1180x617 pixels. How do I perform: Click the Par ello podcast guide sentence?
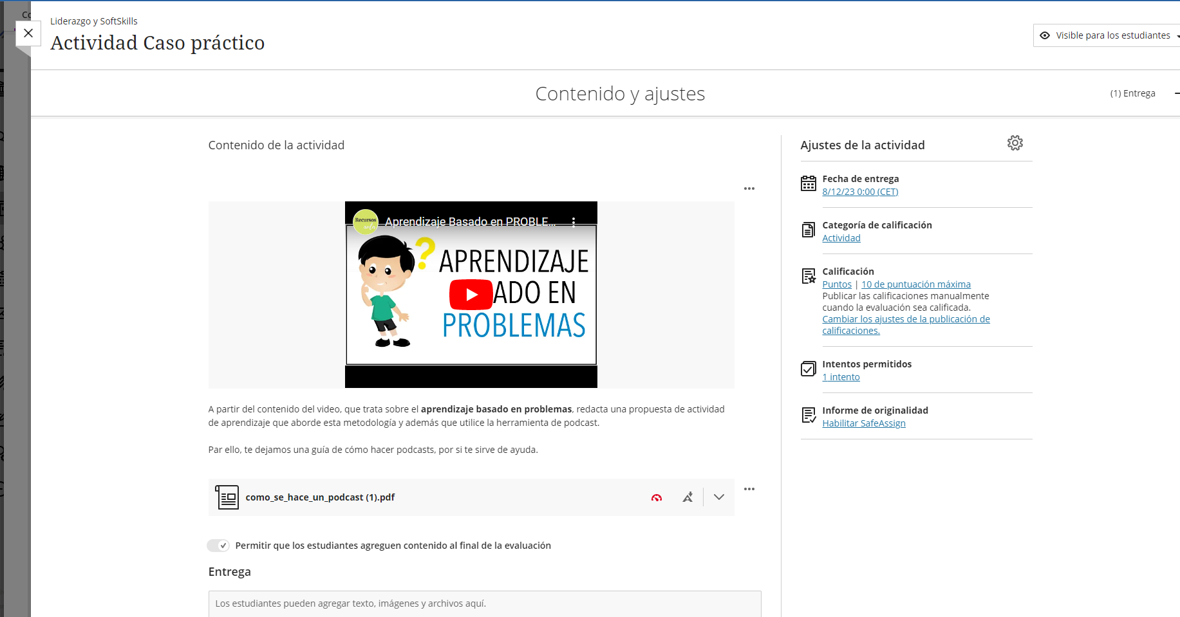tap(373, 450)
